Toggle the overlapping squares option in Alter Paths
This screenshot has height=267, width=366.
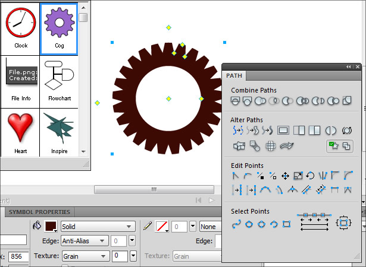pyautogui.click(x=346, y=146)
